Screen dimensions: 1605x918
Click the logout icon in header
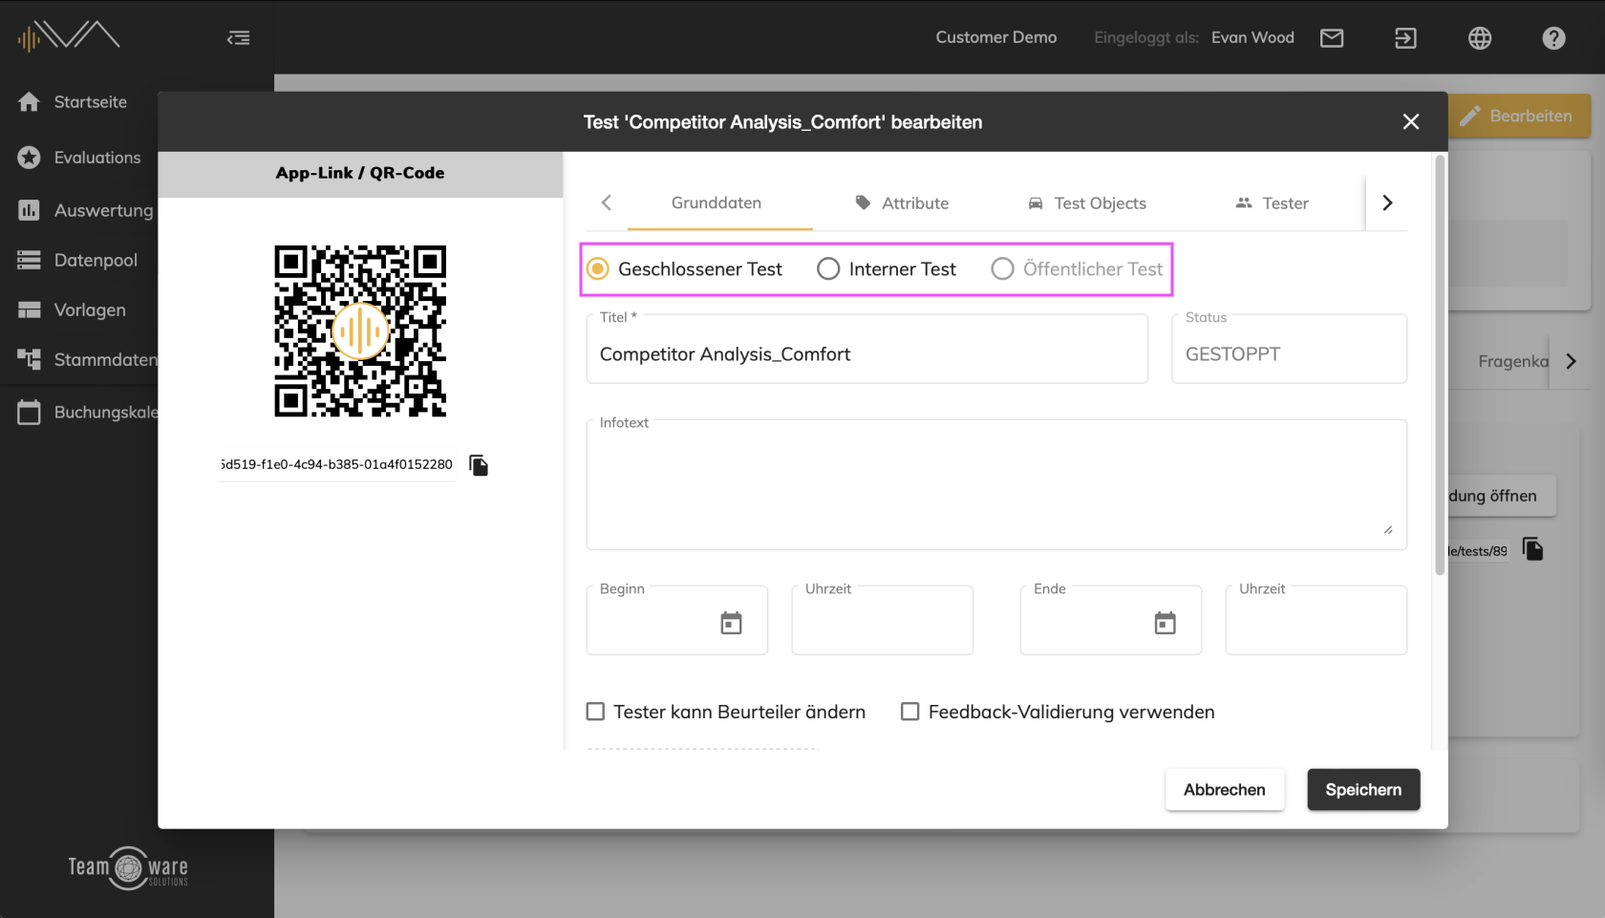pos(1405,38)
